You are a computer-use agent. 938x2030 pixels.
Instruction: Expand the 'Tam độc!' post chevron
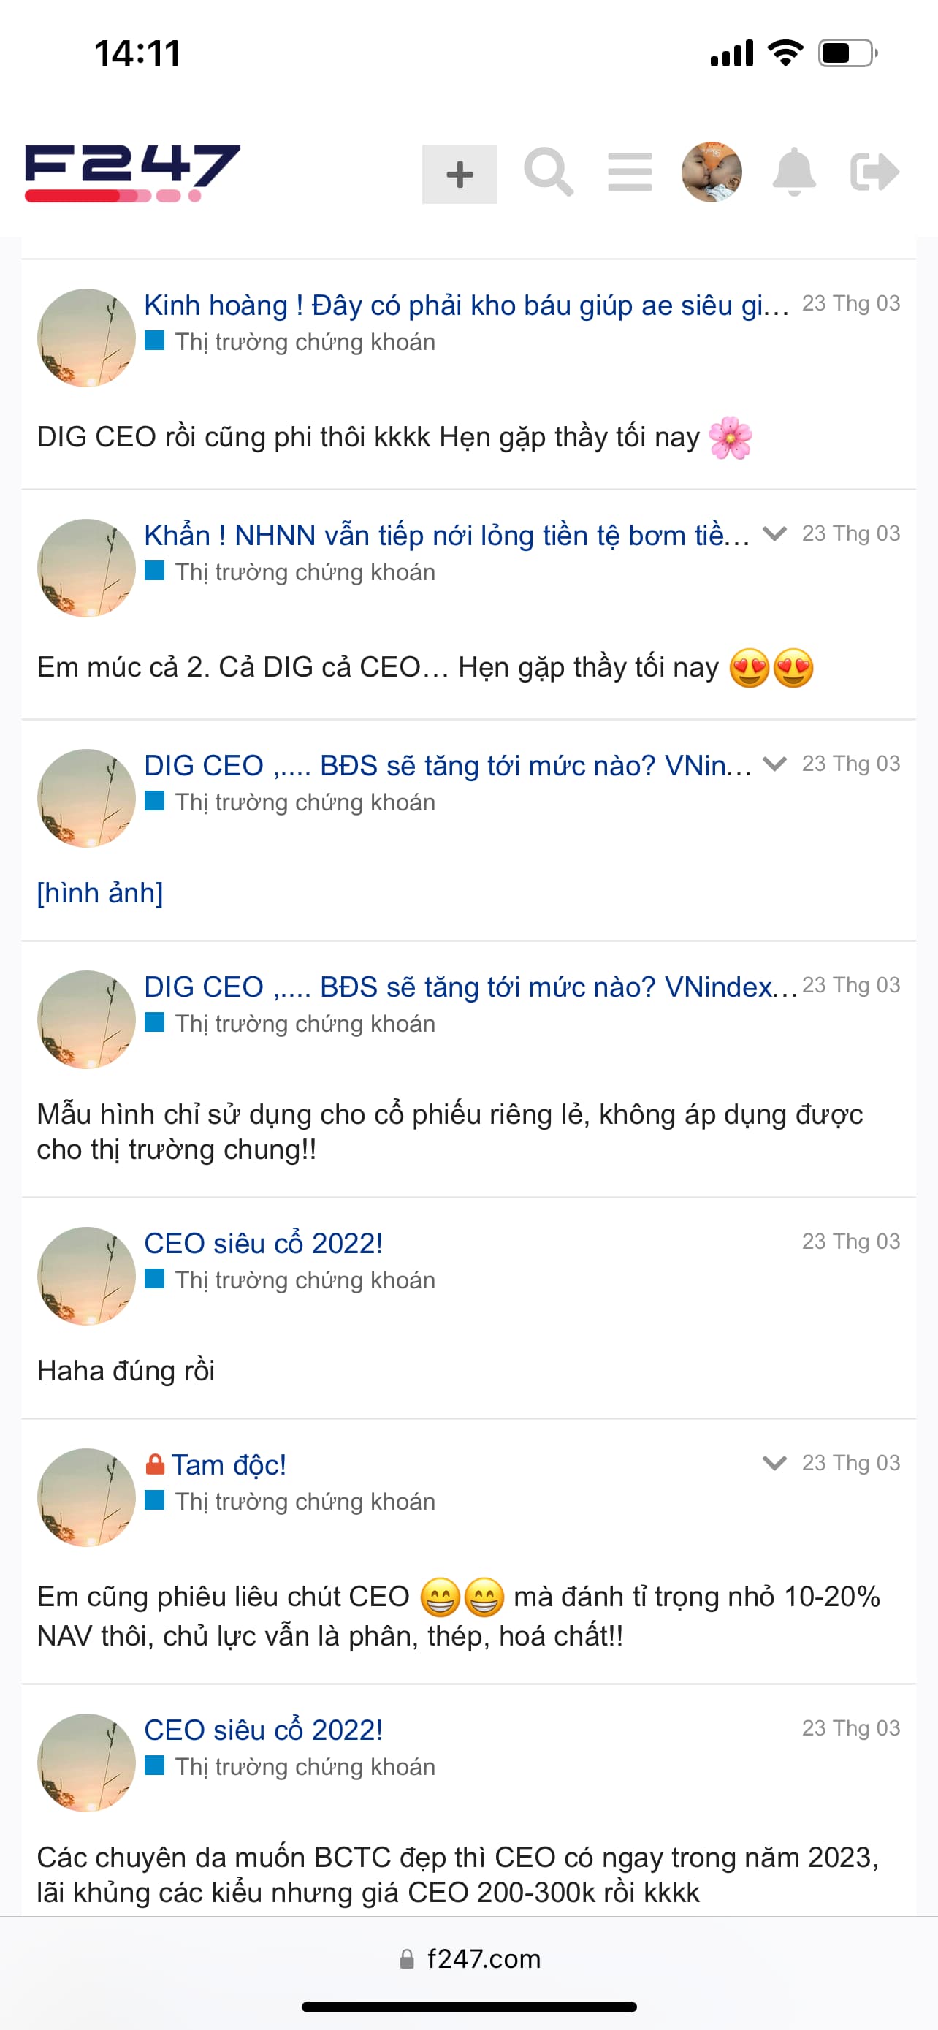click(x=775, y=1464)
